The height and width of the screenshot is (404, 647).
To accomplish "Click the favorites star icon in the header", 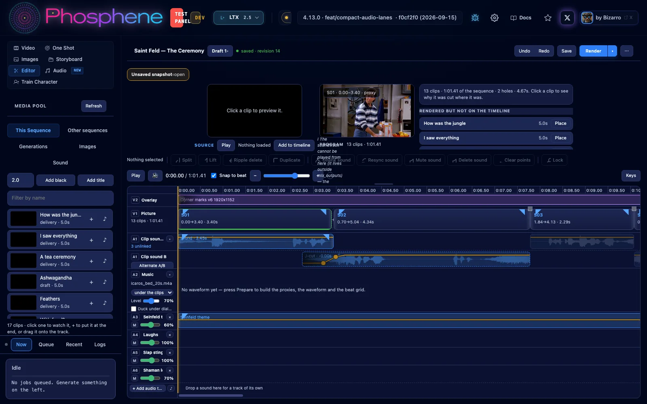I will [x=548, y=18].
